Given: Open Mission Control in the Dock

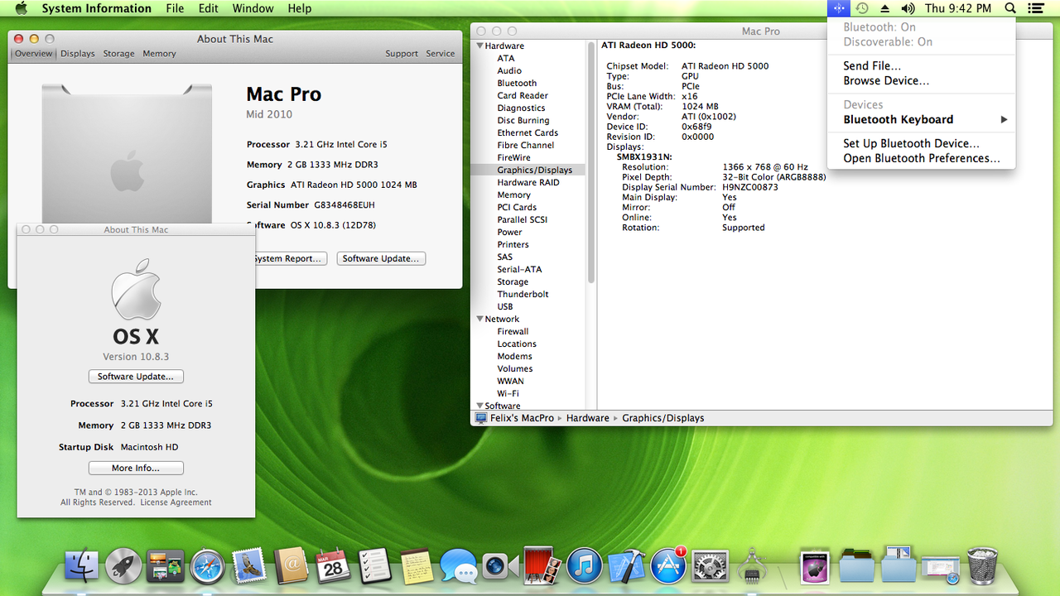Looking at the screenshot, I should (166, 565).
